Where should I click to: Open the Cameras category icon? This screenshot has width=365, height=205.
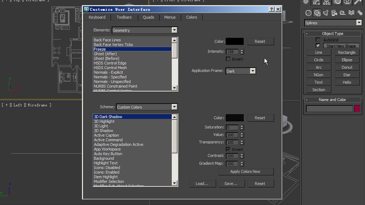(335, 13)
